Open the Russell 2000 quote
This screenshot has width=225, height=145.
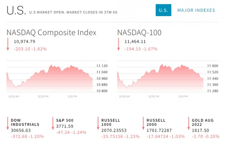point(156,122)
